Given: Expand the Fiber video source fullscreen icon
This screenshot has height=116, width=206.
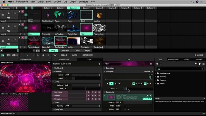Looking at the screenshot, I should (x=147, y=96).
